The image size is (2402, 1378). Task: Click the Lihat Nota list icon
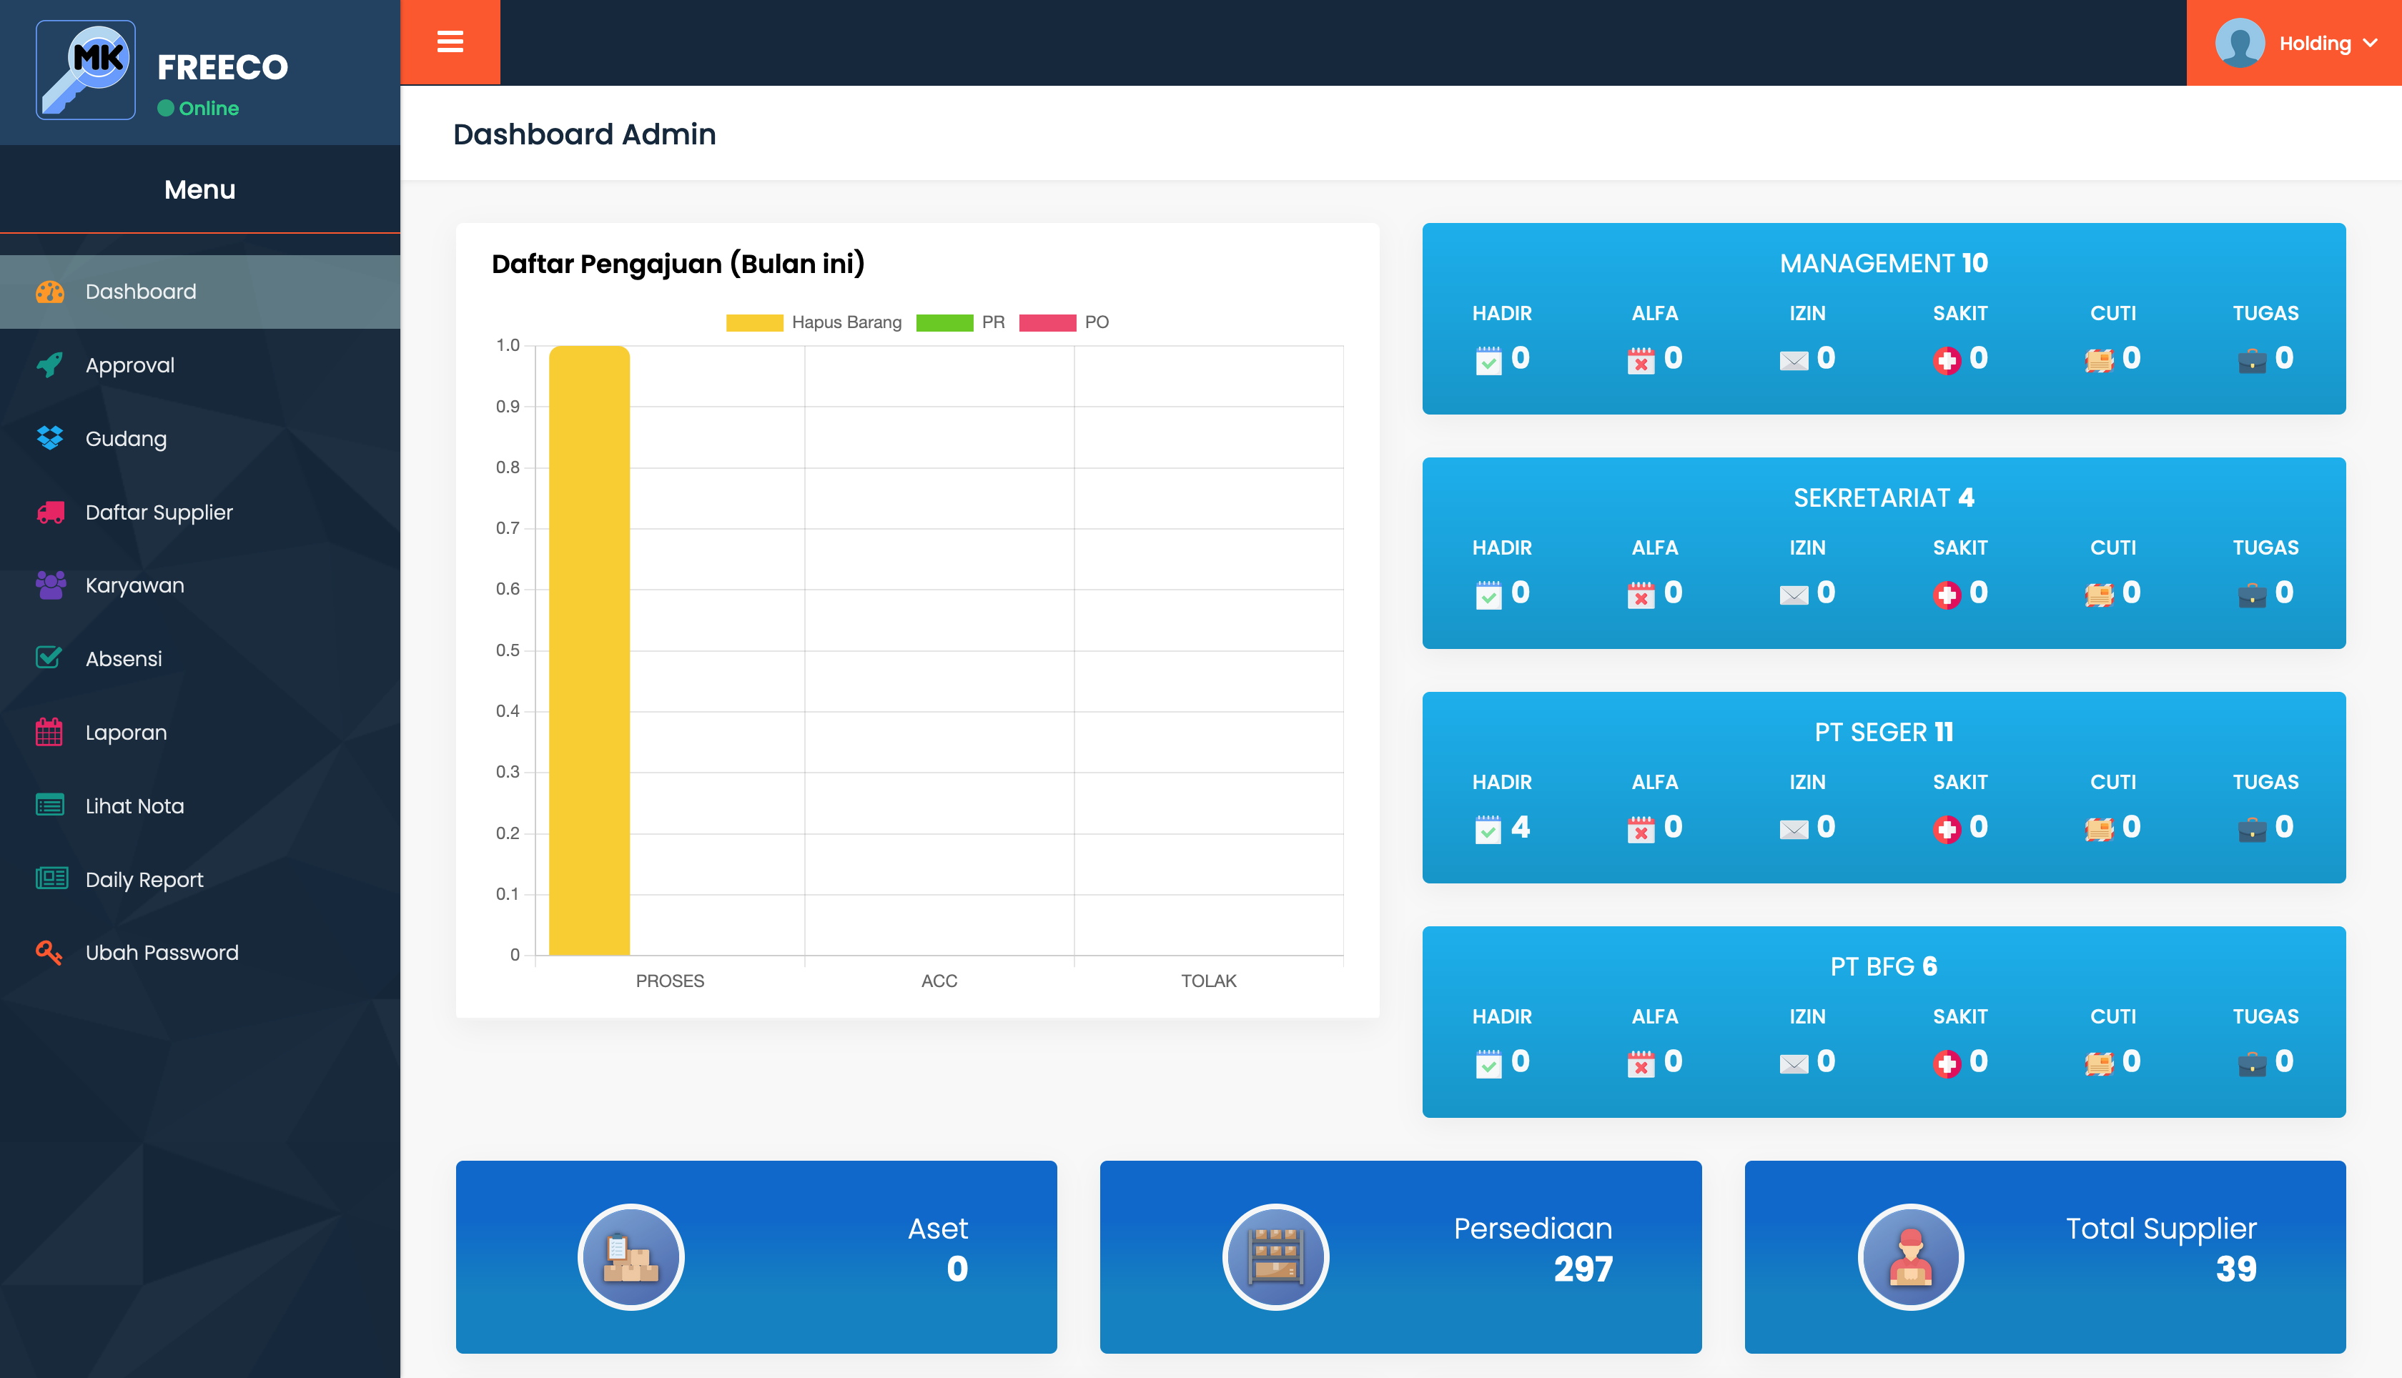[x=49, y=806]
